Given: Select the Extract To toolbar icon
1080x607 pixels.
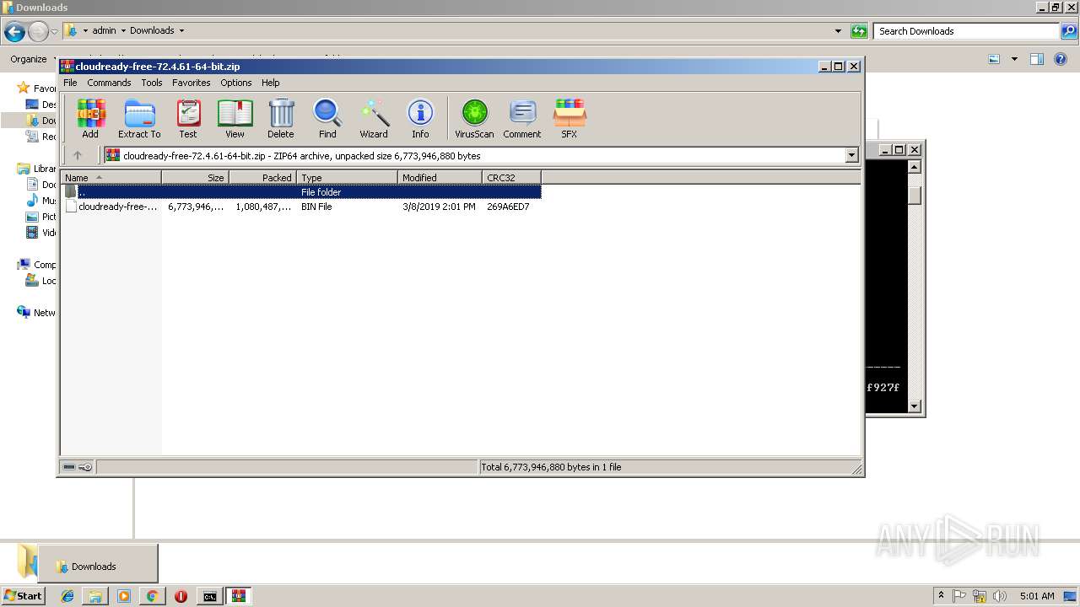Looking at the screenshot, I should 139,118.
